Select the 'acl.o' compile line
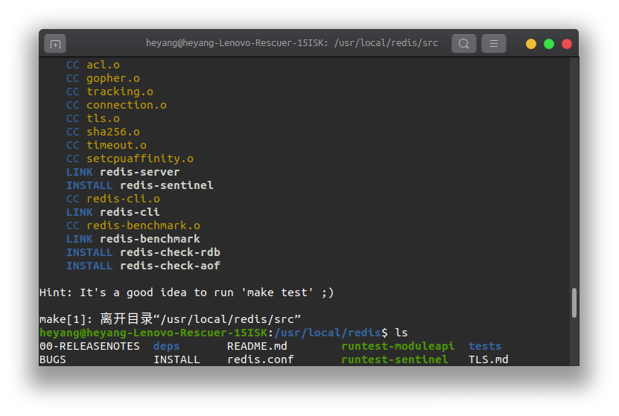 click(93, 65)
